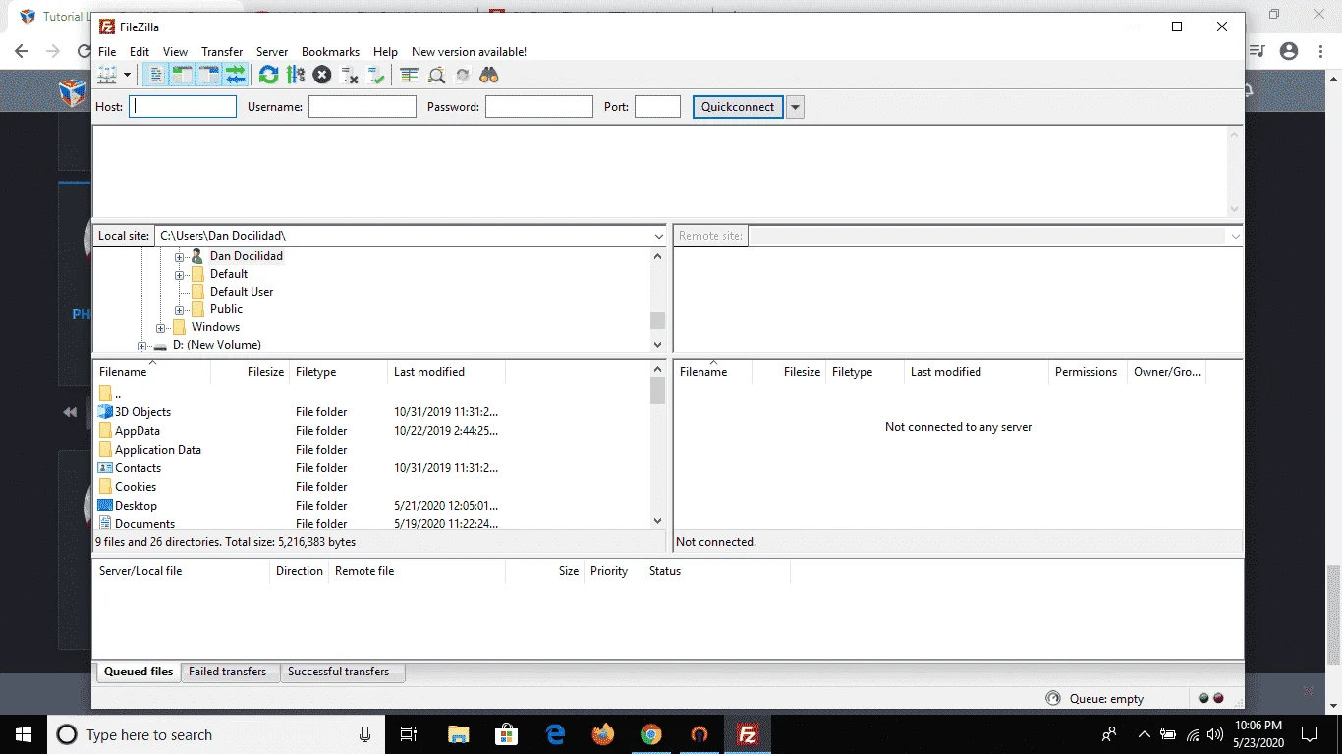Click the Quickconnect button
The height and width of the screenshot is (754, 1342).
tap(738, 106)
